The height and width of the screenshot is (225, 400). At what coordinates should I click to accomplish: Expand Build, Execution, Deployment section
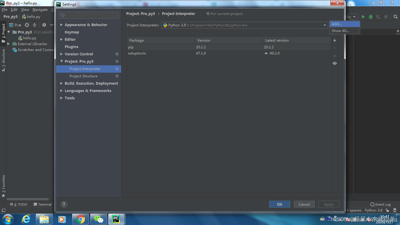tap(61, 83)
